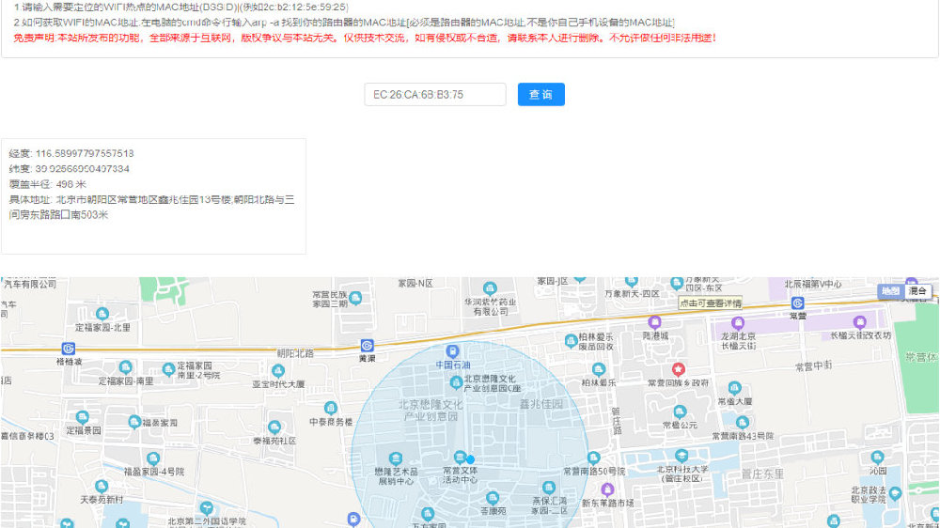The width and height of the screenshot is (940, 528).
Task: Click 鑫兆佳园 area label on map
Action: [x=541, y=405]
